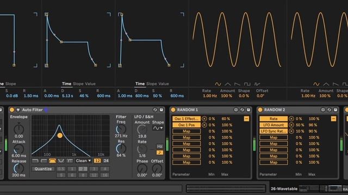This screenshot has height=195, width=348.
Task: Toggle the Auto Filter device activator
Action: pos(12,109)
